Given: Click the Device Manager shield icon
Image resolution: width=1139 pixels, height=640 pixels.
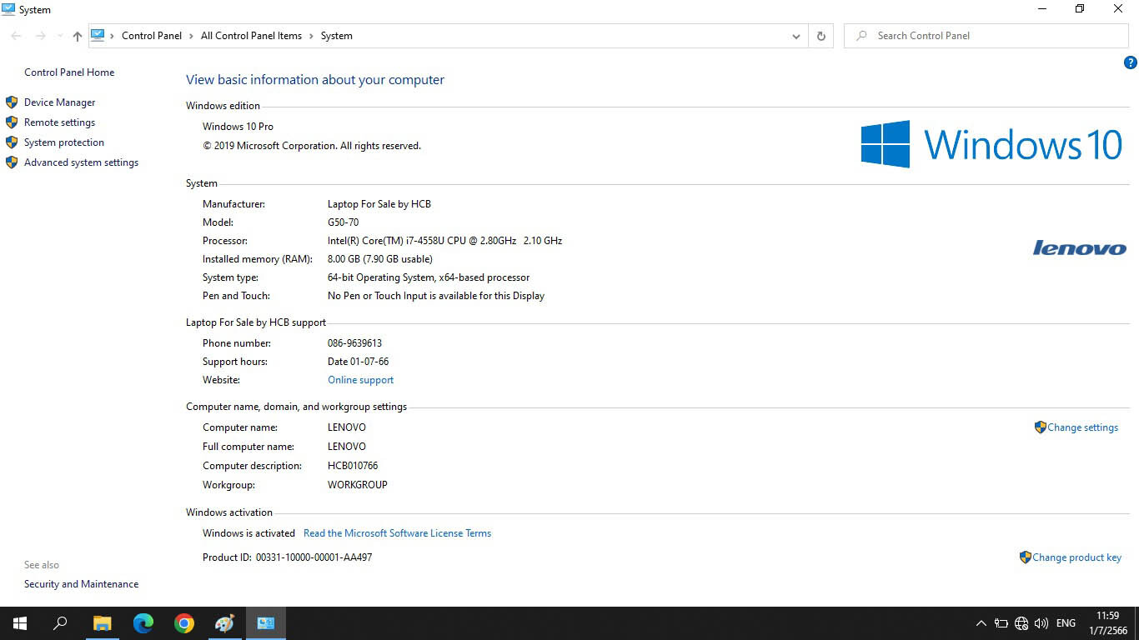Looking at the screenshot, I should (12, 102).
